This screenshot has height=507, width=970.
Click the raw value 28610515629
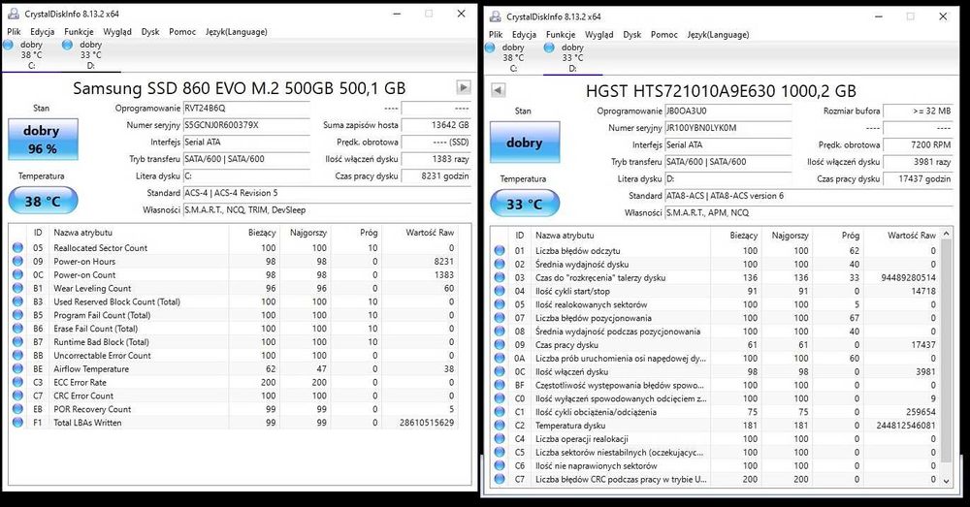click(x=427, y=423)
